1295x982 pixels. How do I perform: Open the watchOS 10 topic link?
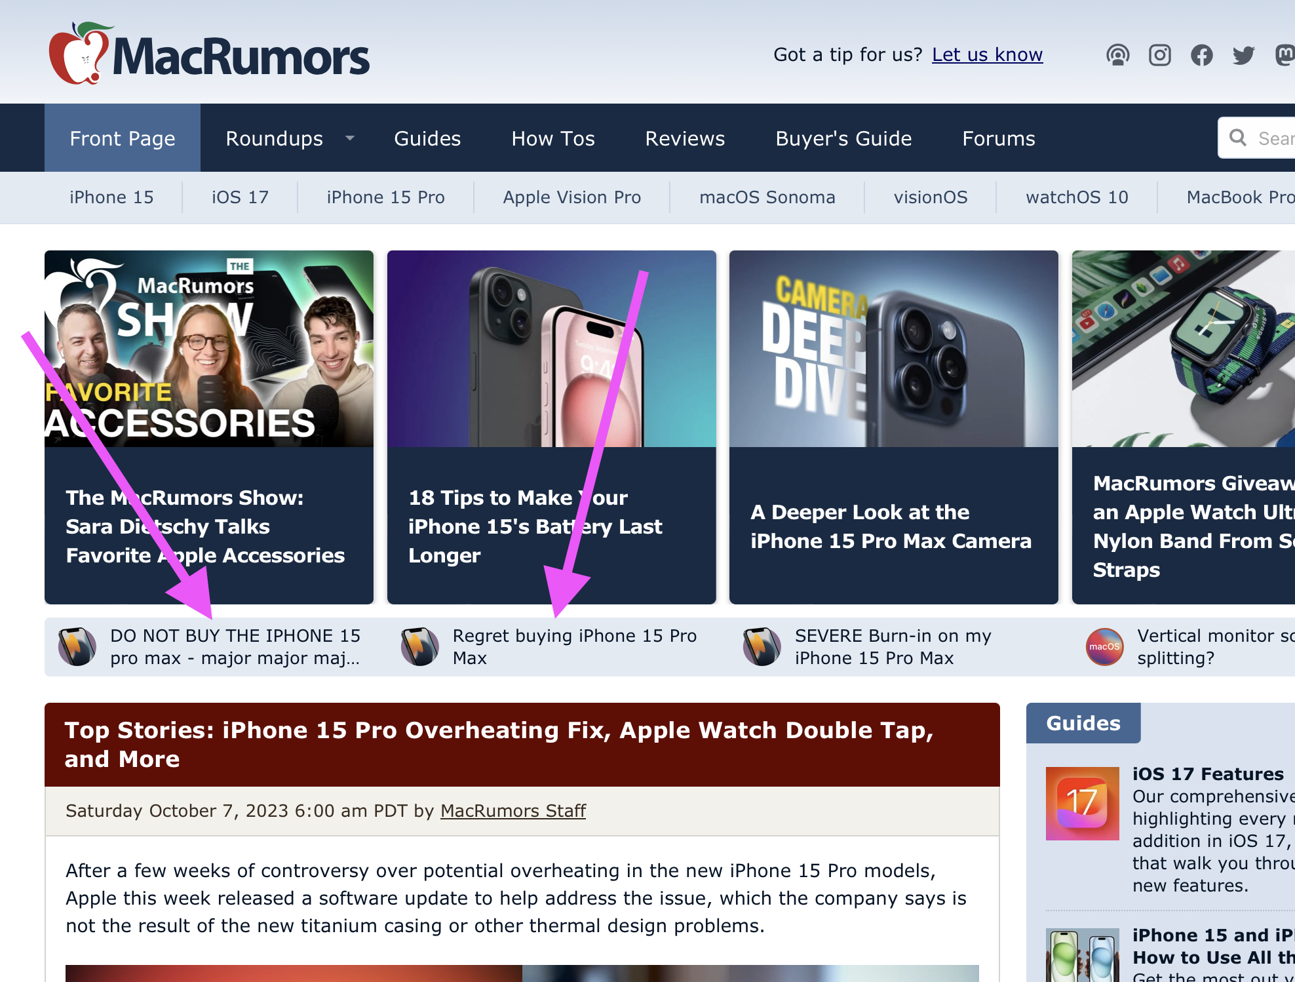(1077, 197)
